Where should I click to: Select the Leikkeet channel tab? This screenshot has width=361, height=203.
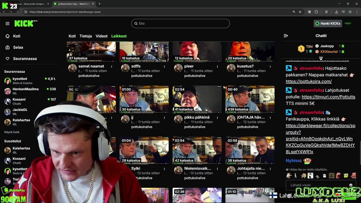[119, 36]
